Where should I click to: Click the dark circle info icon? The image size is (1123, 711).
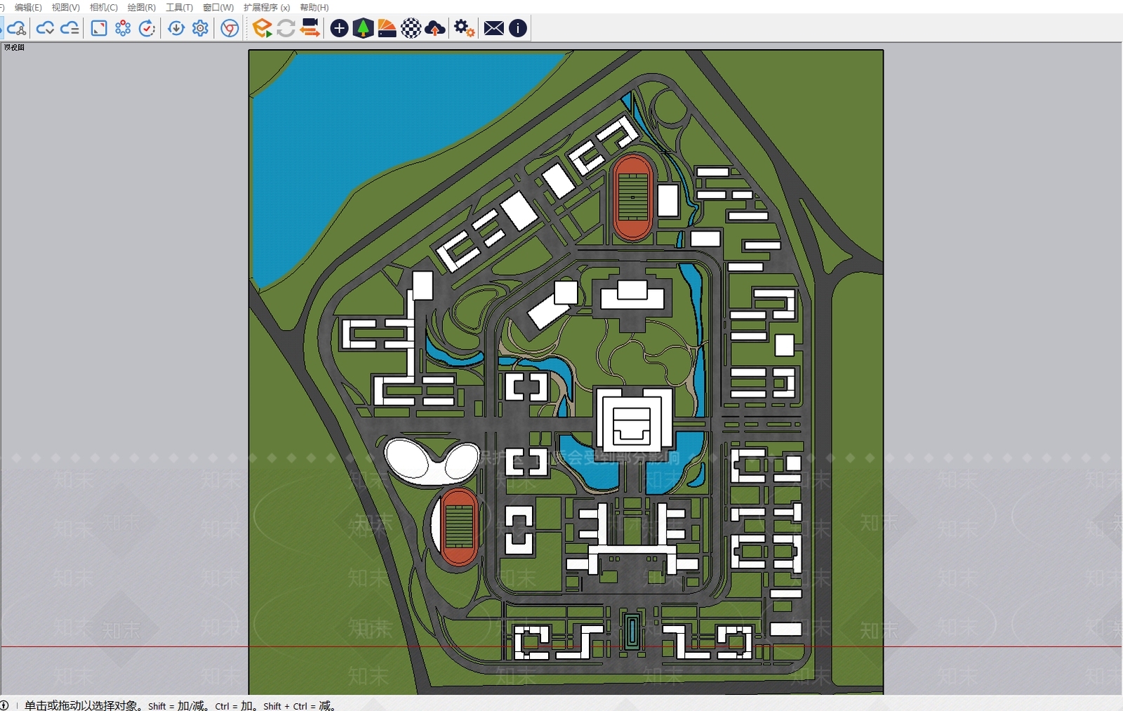click(x=517, y=28)
